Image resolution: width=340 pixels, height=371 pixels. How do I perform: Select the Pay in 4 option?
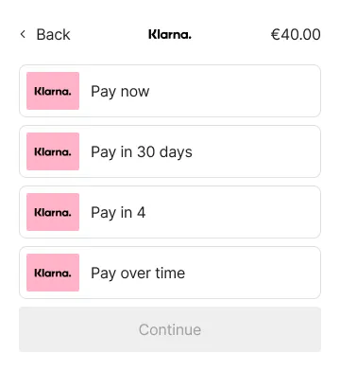pyautogui.click(x=170, y=212)
